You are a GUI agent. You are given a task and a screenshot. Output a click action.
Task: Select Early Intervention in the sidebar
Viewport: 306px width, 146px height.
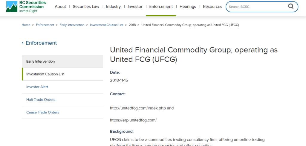coord(62,62)
